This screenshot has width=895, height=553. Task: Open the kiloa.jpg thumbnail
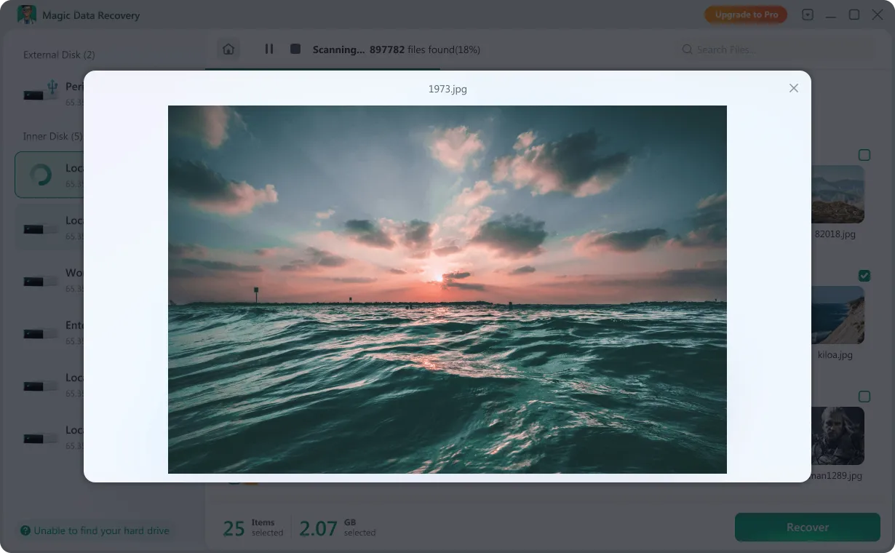click(x=838, y=315)
